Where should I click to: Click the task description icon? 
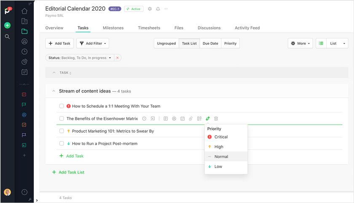[x=166, y=119]
